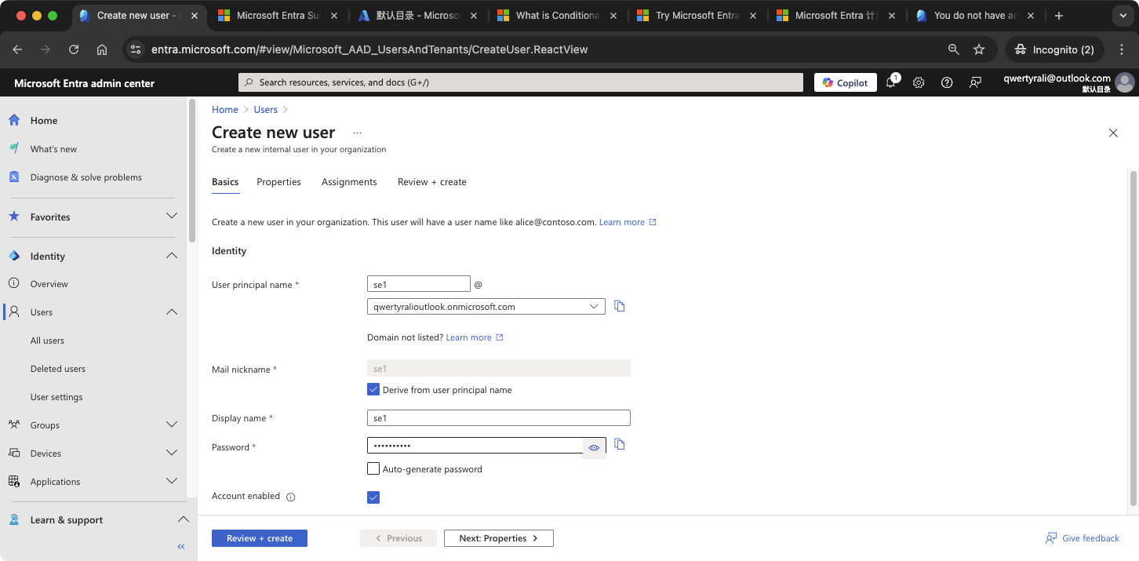
Task: Go to Users breadcrumb link
Action: click(265, 110)
